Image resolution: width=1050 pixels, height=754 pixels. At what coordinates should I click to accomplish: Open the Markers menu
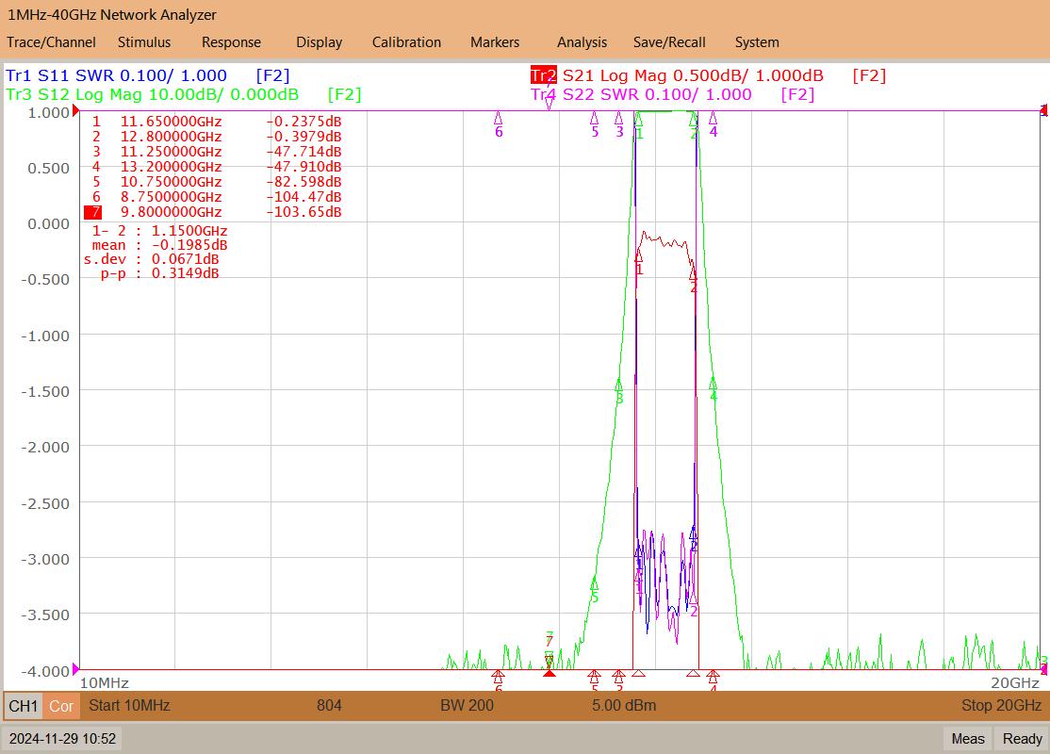click(x=495, y=42)
